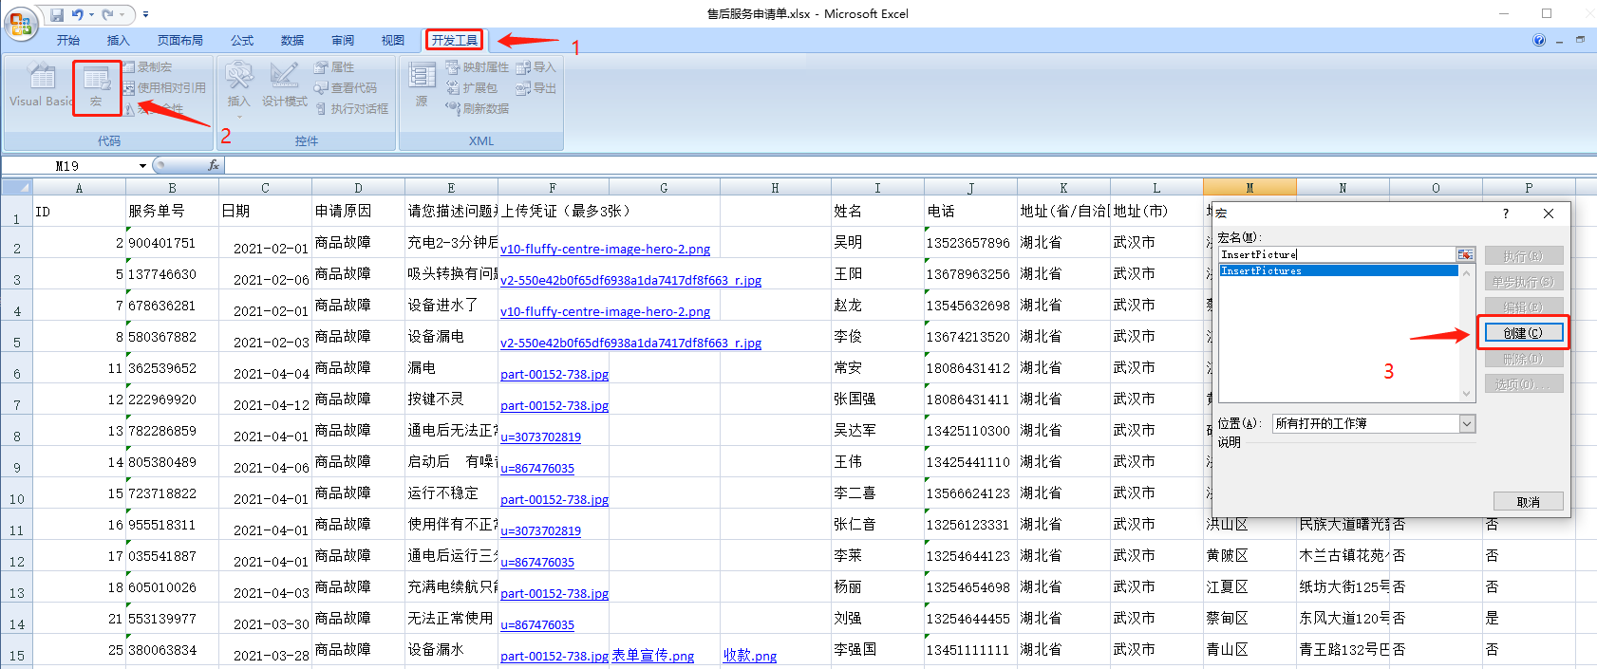Click the fx insert function icon

214,165
